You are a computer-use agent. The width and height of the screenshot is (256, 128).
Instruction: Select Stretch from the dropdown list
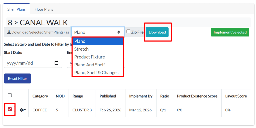pyautogui.click(x=81, y=49)
